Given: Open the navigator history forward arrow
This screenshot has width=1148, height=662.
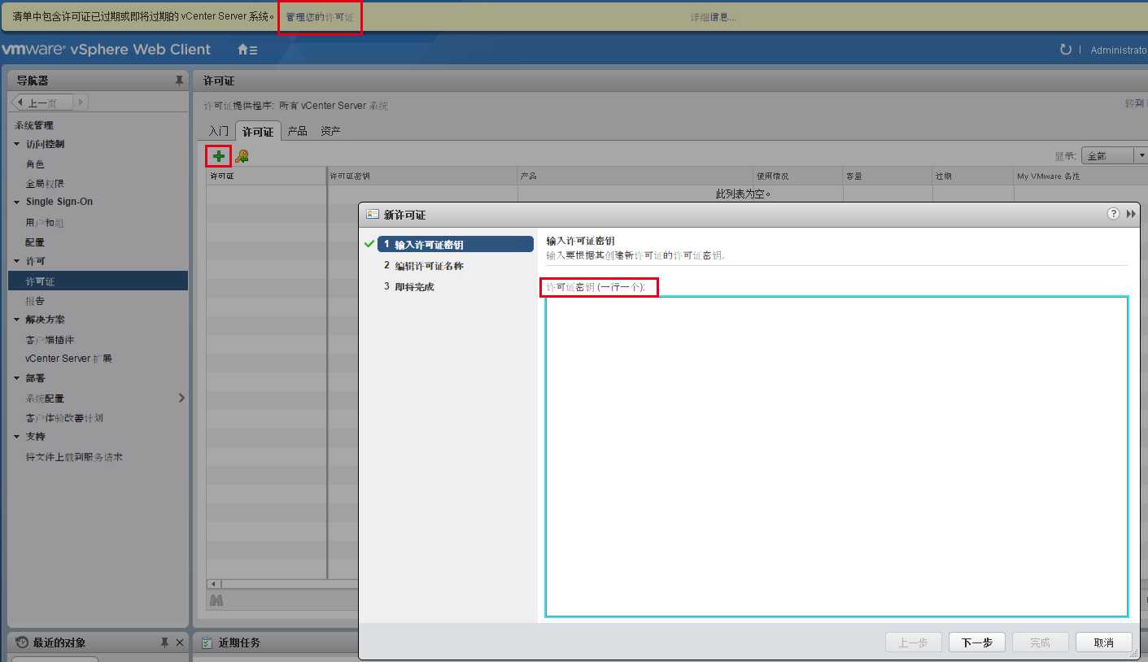Looking at the screenshot, I should pos(81,102).
